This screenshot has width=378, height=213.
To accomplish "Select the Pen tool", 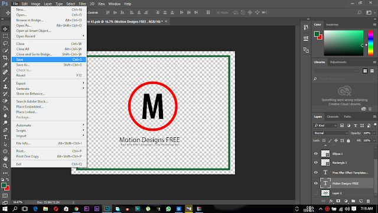I will click(5, 130).
